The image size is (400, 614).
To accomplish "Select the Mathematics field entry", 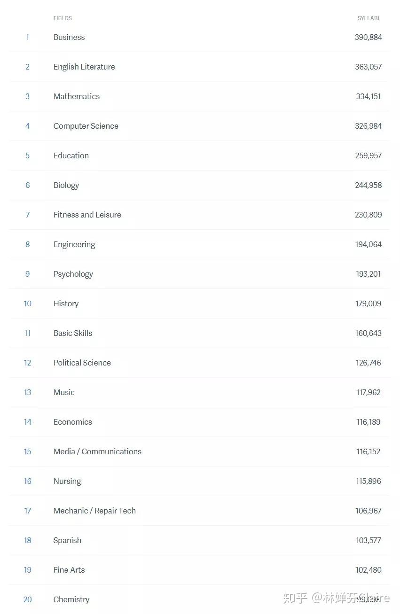I will 77,96.
